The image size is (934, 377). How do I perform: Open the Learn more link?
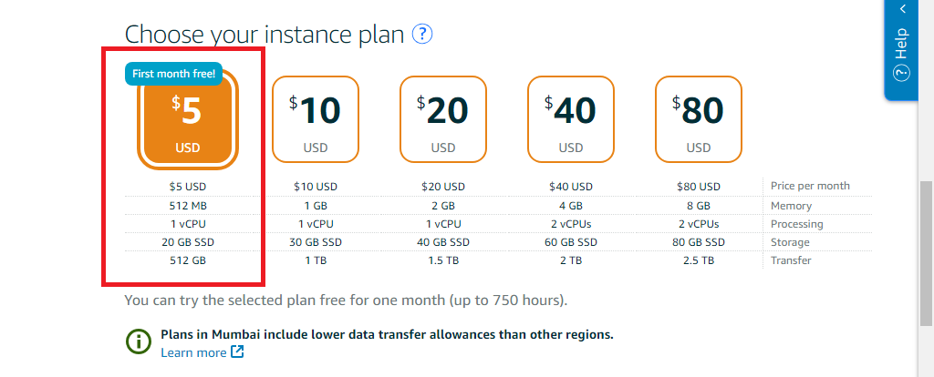point(193,352)
